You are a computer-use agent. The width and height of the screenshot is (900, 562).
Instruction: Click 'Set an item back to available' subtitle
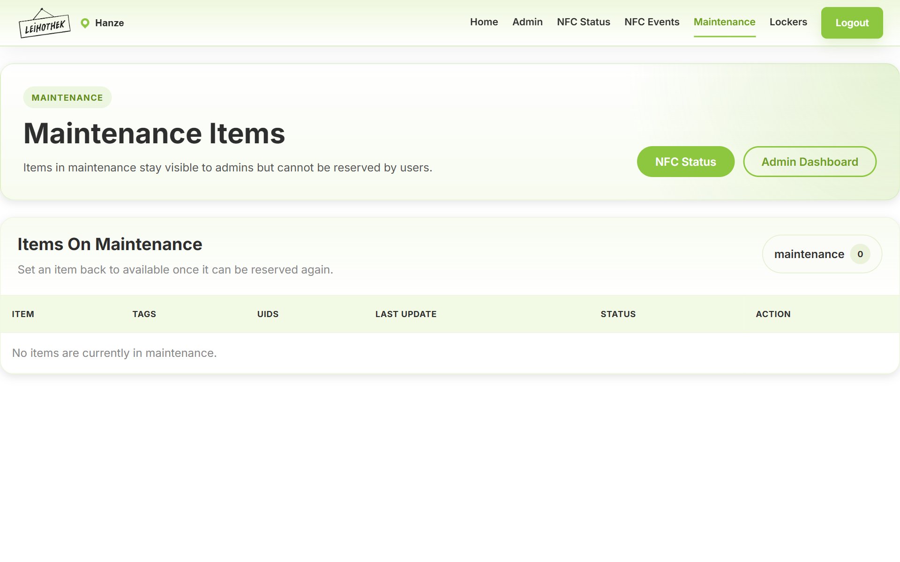click(x=175, y=270)
